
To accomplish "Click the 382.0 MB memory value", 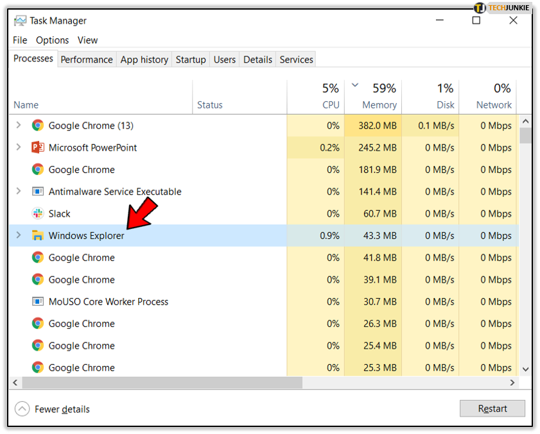I will tap(378, 126).
